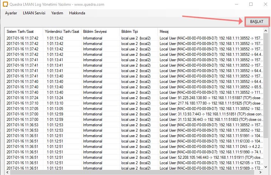
Task: Select the log row at 2017-01-16 11:37:24
Action: 22,98
